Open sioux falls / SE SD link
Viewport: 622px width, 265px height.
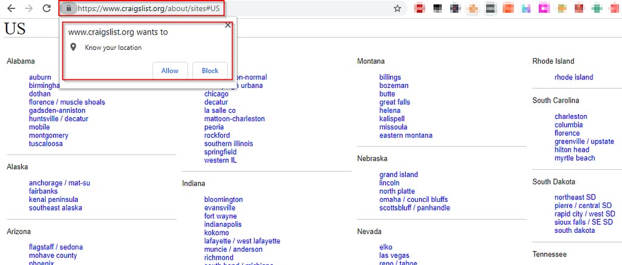[584, 222]
